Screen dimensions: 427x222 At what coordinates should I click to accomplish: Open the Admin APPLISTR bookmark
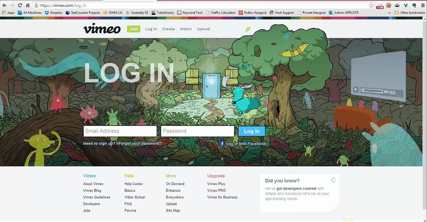(x=344, y=13)
